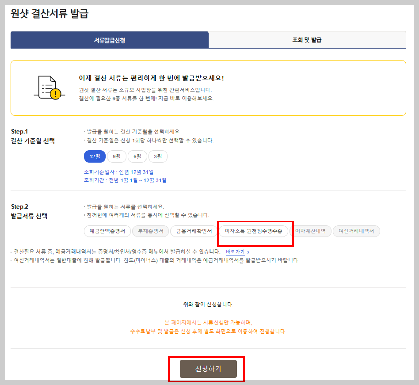Click the document warning icon
Screen dimensions: 419x385
click(x=49, y=88)
